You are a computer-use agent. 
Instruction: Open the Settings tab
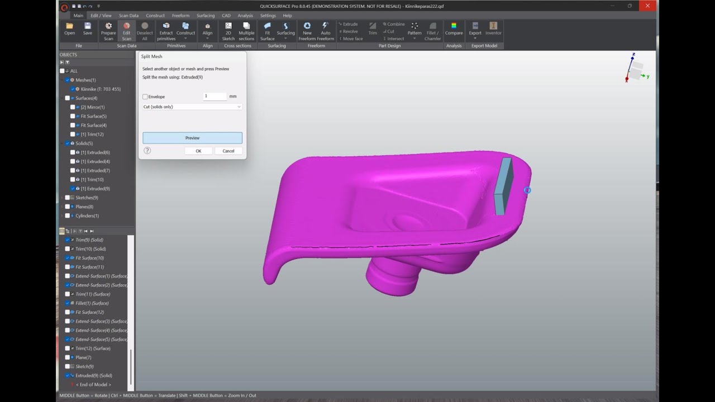click(x=268, y=16)
